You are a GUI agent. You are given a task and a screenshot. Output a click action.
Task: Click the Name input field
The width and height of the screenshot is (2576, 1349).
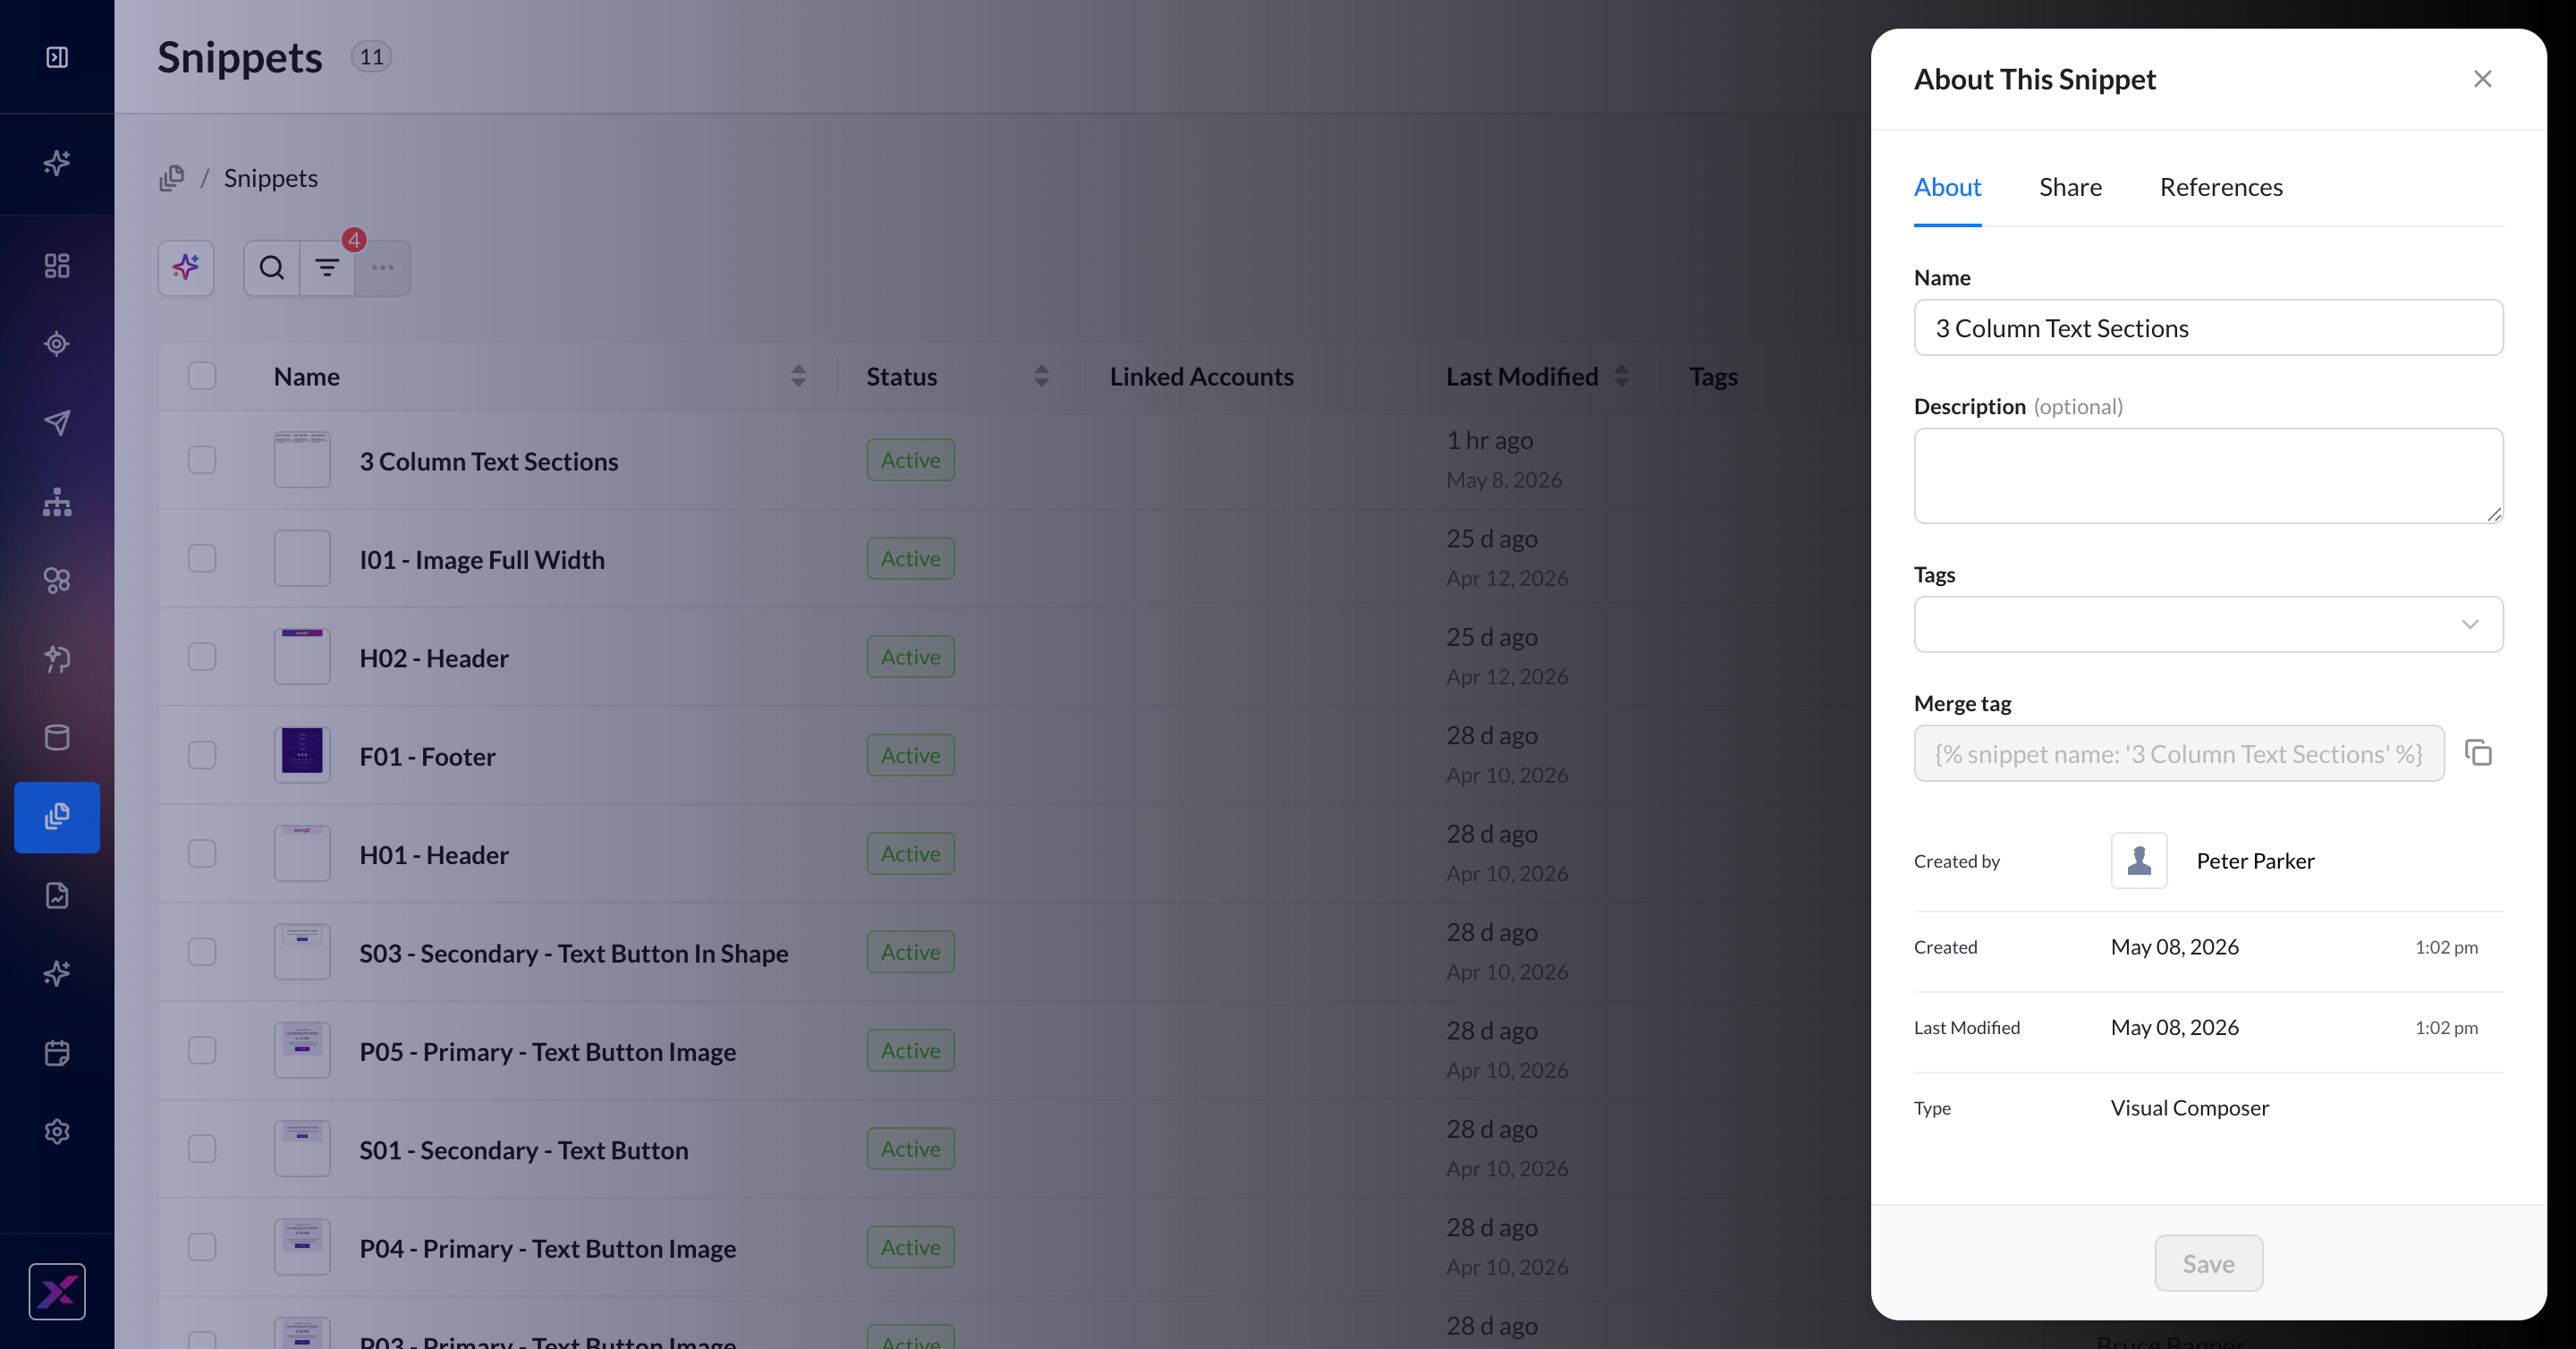(2208, 328)
